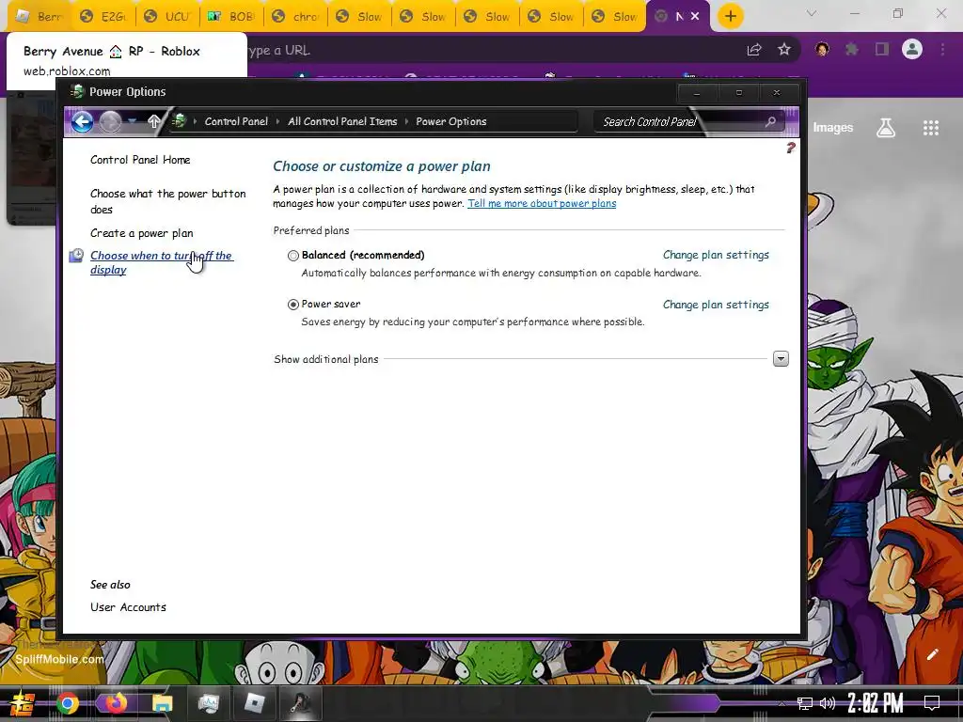Image resolution: width=963 pixels, height=722 pixels.
Task: Open Chrome tab search chevron
Action: click(812, 13)
